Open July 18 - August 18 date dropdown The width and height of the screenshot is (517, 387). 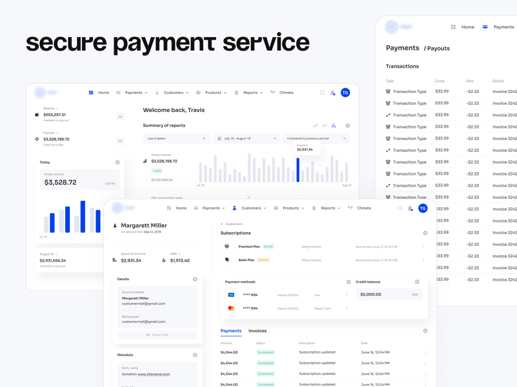tap(246, 138)
